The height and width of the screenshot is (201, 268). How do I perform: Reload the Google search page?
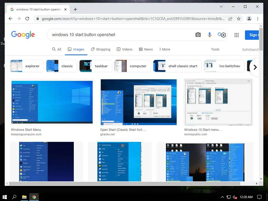point(27,19)
